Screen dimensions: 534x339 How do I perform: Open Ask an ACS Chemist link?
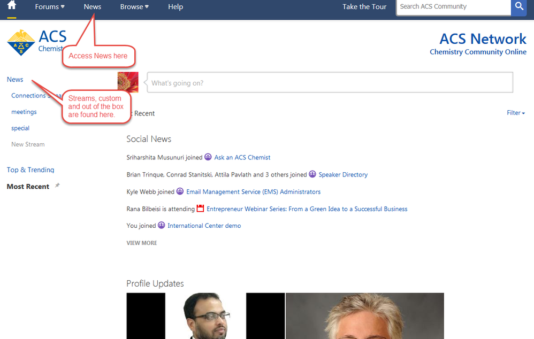(242, 158)
